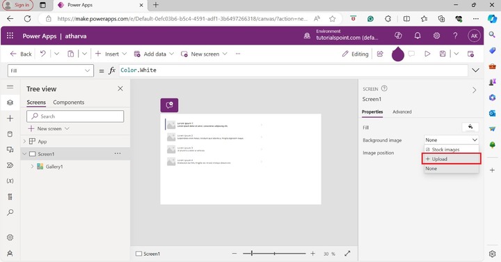
Task: Open the Media icon in left rail
Action: click(10, 150)
